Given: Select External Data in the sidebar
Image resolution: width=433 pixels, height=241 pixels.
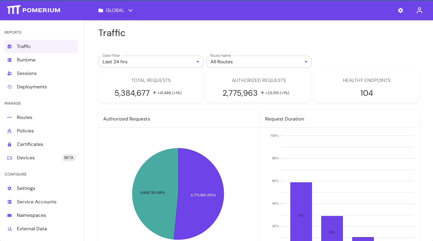Looking at the screenshot, I should (x=32, y=228).
